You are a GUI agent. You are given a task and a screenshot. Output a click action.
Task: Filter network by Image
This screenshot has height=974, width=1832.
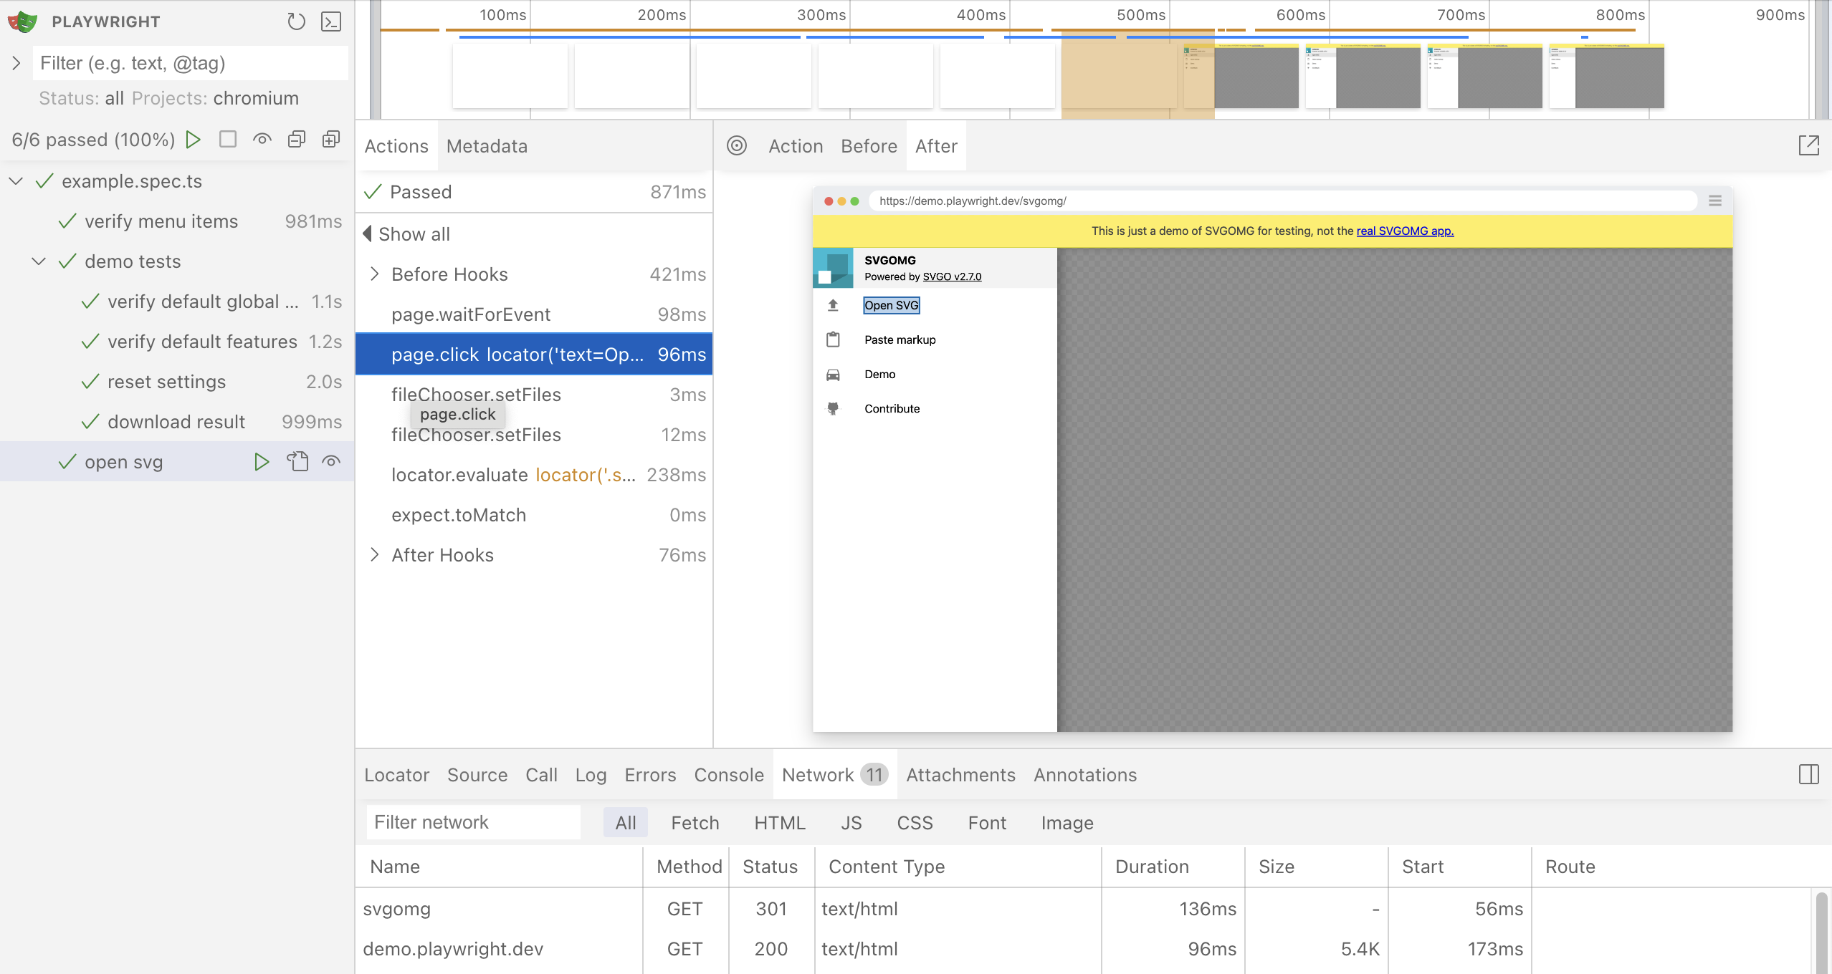pos(1067,822)
